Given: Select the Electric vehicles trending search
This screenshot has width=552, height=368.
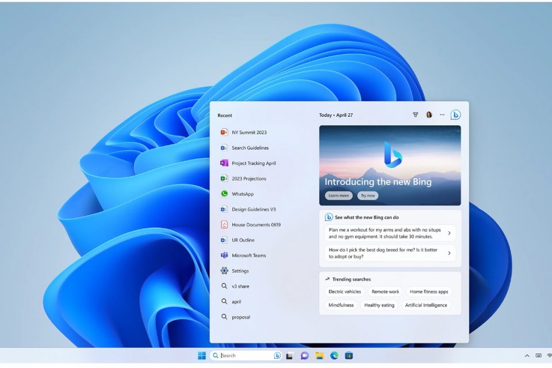Looking at the screenshot, I should [344, 292].
